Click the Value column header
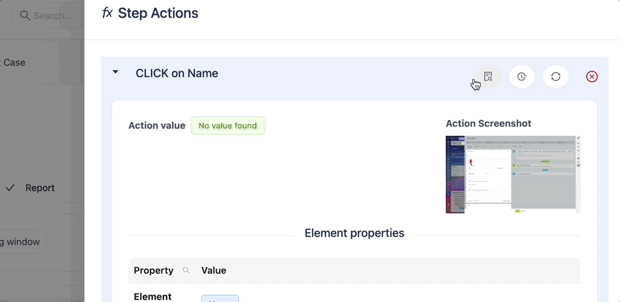 [x=213, y=270]
